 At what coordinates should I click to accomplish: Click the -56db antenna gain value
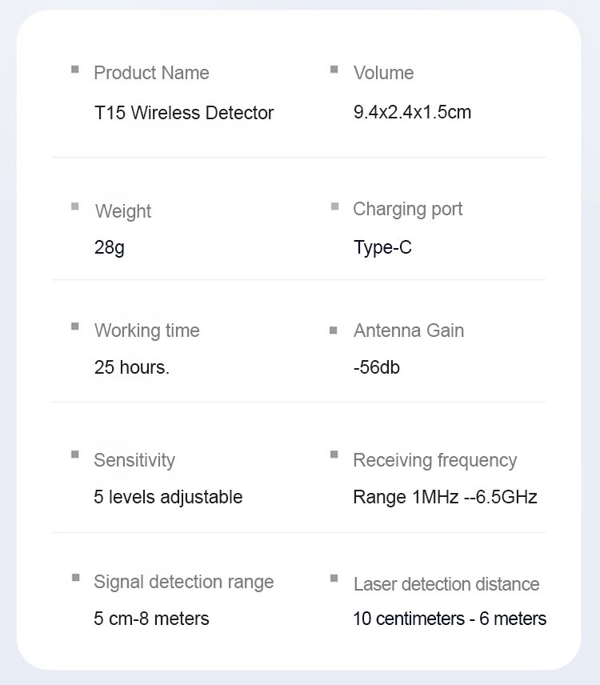(376, 368)
